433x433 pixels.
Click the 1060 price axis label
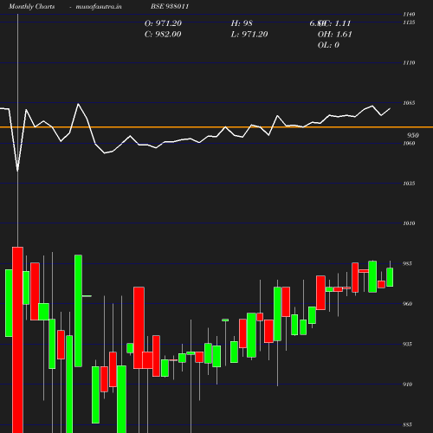409,143
